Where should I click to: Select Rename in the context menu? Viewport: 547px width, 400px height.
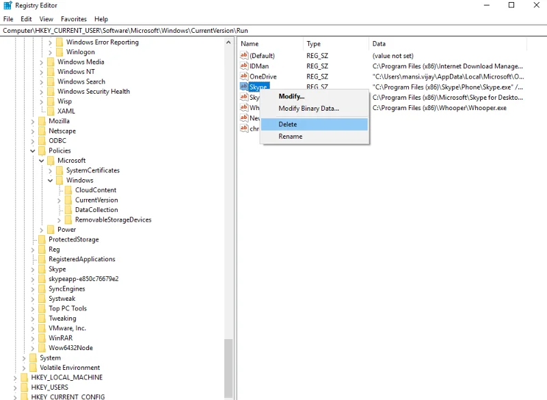[291, 136]
